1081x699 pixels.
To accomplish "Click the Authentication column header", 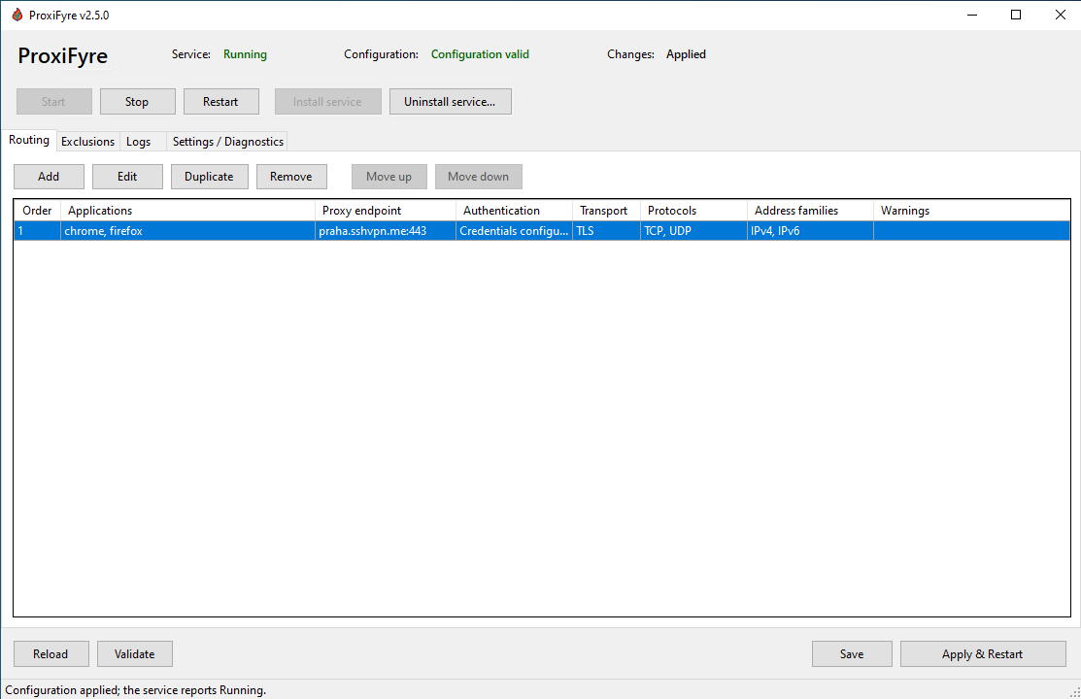I will tap(515, 211).
